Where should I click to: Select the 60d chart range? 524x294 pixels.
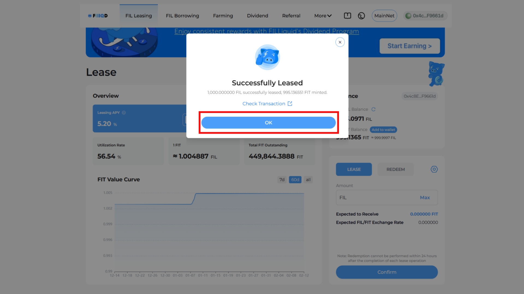click(295, 180)
